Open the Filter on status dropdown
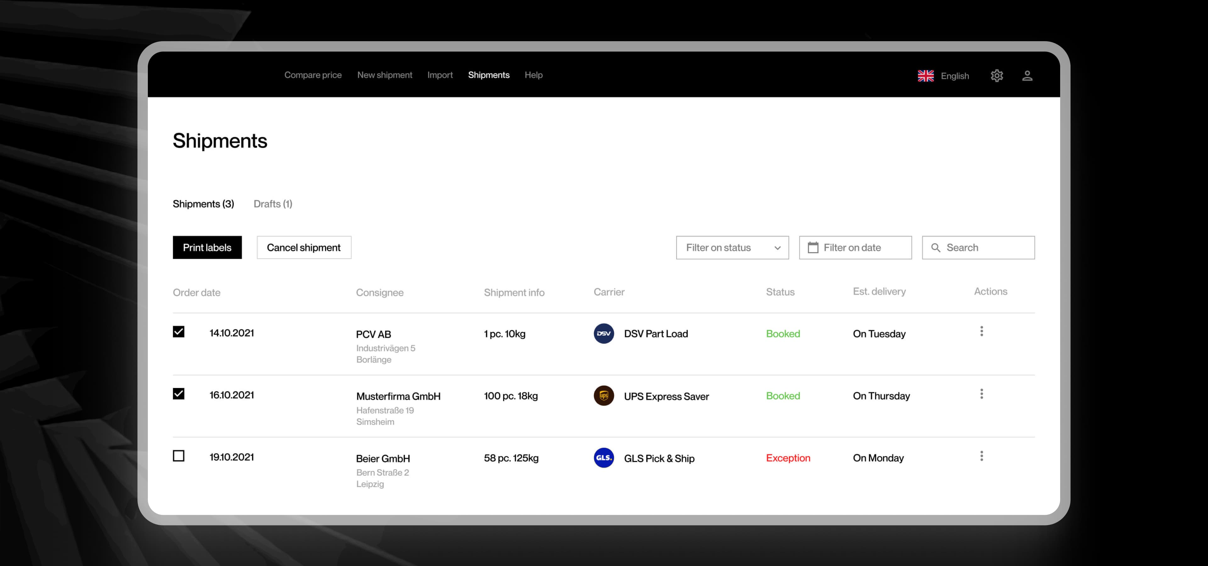 click(732, 247)
